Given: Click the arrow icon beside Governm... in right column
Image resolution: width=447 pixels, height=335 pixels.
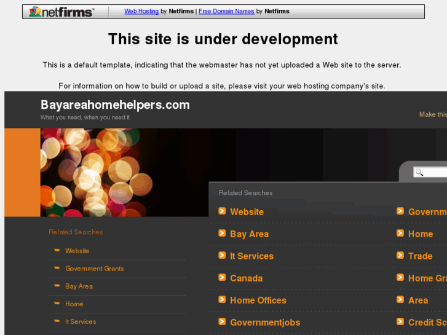Looking at the screenshot, I should tap(400, 211).
